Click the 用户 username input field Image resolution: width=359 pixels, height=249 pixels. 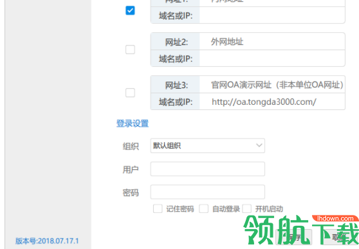click(x=208, y=169)
